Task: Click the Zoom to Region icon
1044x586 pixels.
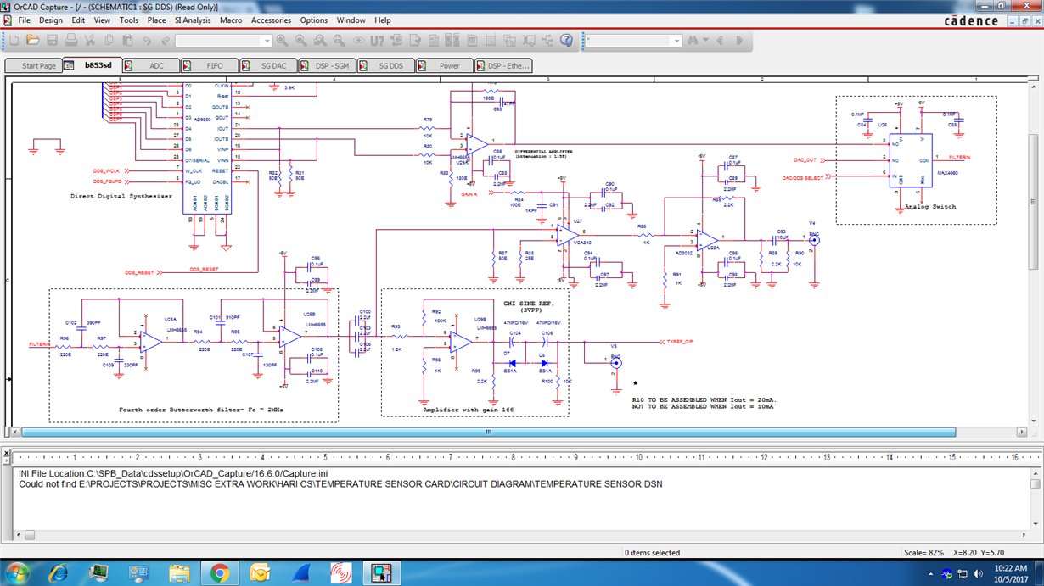Action: tap(320, 40)
